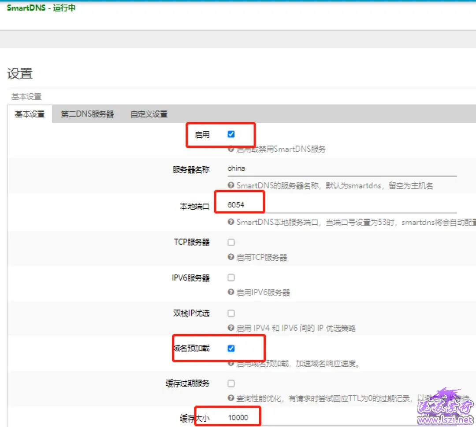Click the help icon beside 查询性能优化 hint

[x=231, y=398]
